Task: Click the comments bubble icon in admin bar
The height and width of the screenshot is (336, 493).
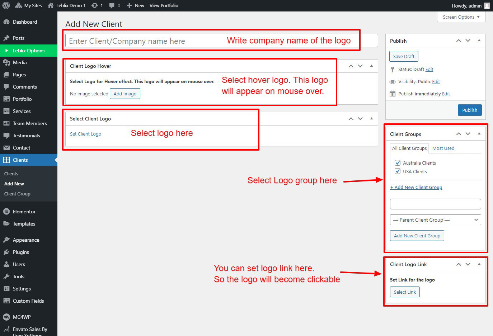Action: point(112,5)
